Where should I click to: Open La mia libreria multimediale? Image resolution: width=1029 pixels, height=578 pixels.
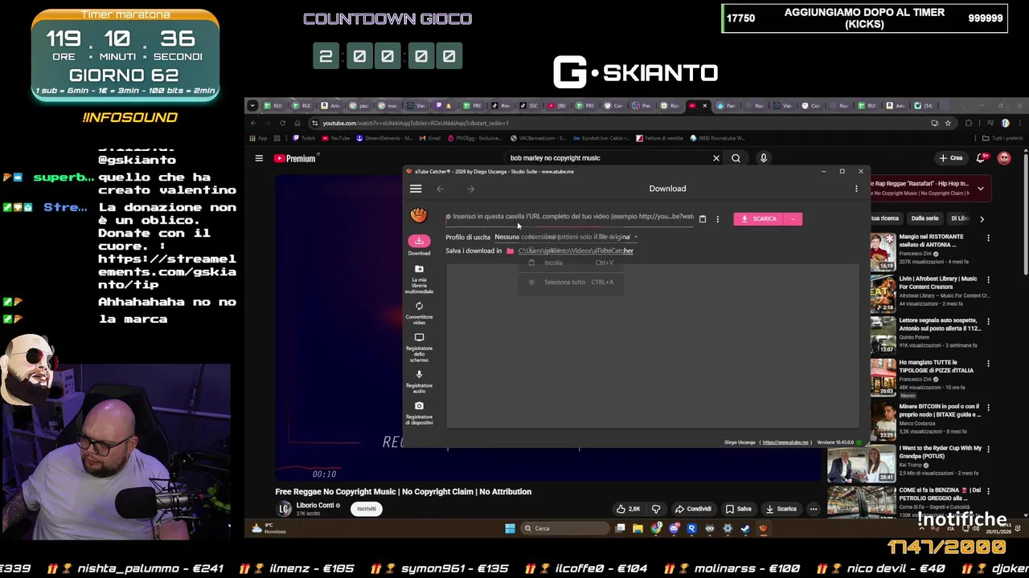[x=419, y=279]
